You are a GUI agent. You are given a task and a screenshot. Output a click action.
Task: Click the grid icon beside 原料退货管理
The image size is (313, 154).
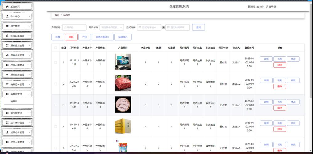tap(7, 46)
